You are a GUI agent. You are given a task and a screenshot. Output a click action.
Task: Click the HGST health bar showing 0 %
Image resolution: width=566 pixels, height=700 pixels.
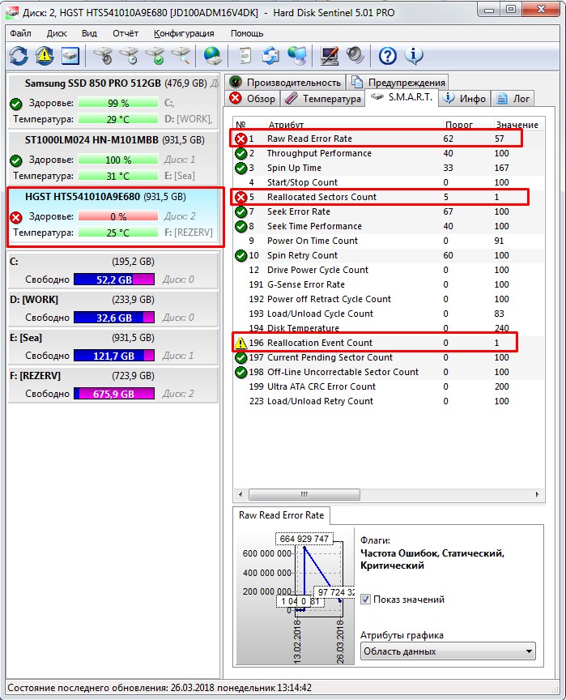click(118, 216)
